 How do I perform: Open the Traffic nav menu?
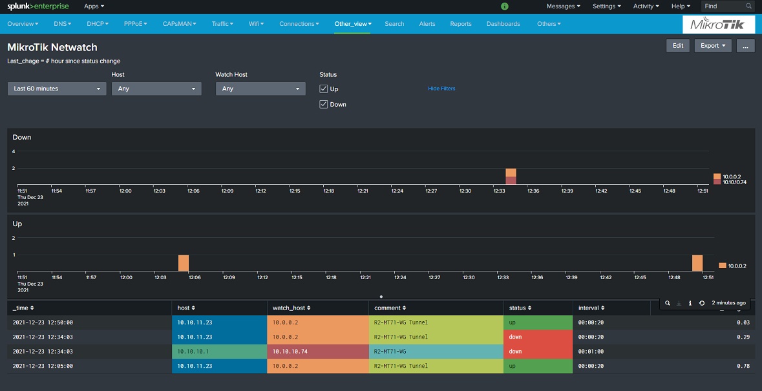click(x=222, y=24)
